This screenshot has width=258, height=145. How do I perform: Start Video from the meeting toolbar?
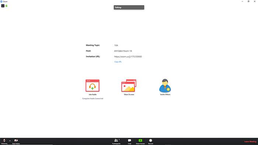tap(16, 141)
